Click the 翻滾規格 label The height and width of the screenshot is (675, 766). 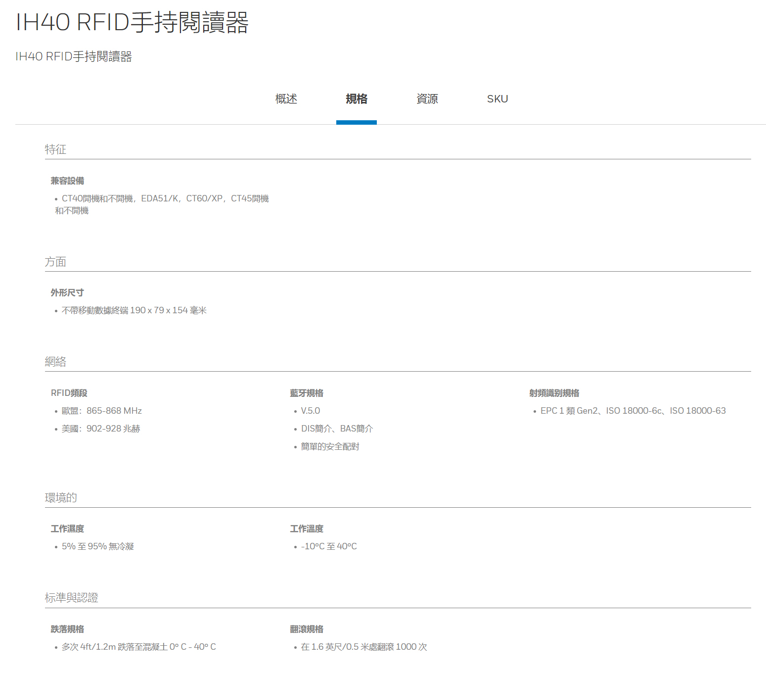pos(307,629)
